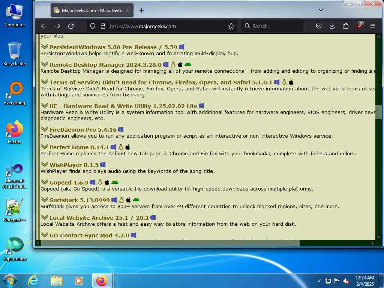Image resolution: width=384 pixels, height=288 pixels.
Task: Open the tracking protection shield icon
Action: click(93, 26)
